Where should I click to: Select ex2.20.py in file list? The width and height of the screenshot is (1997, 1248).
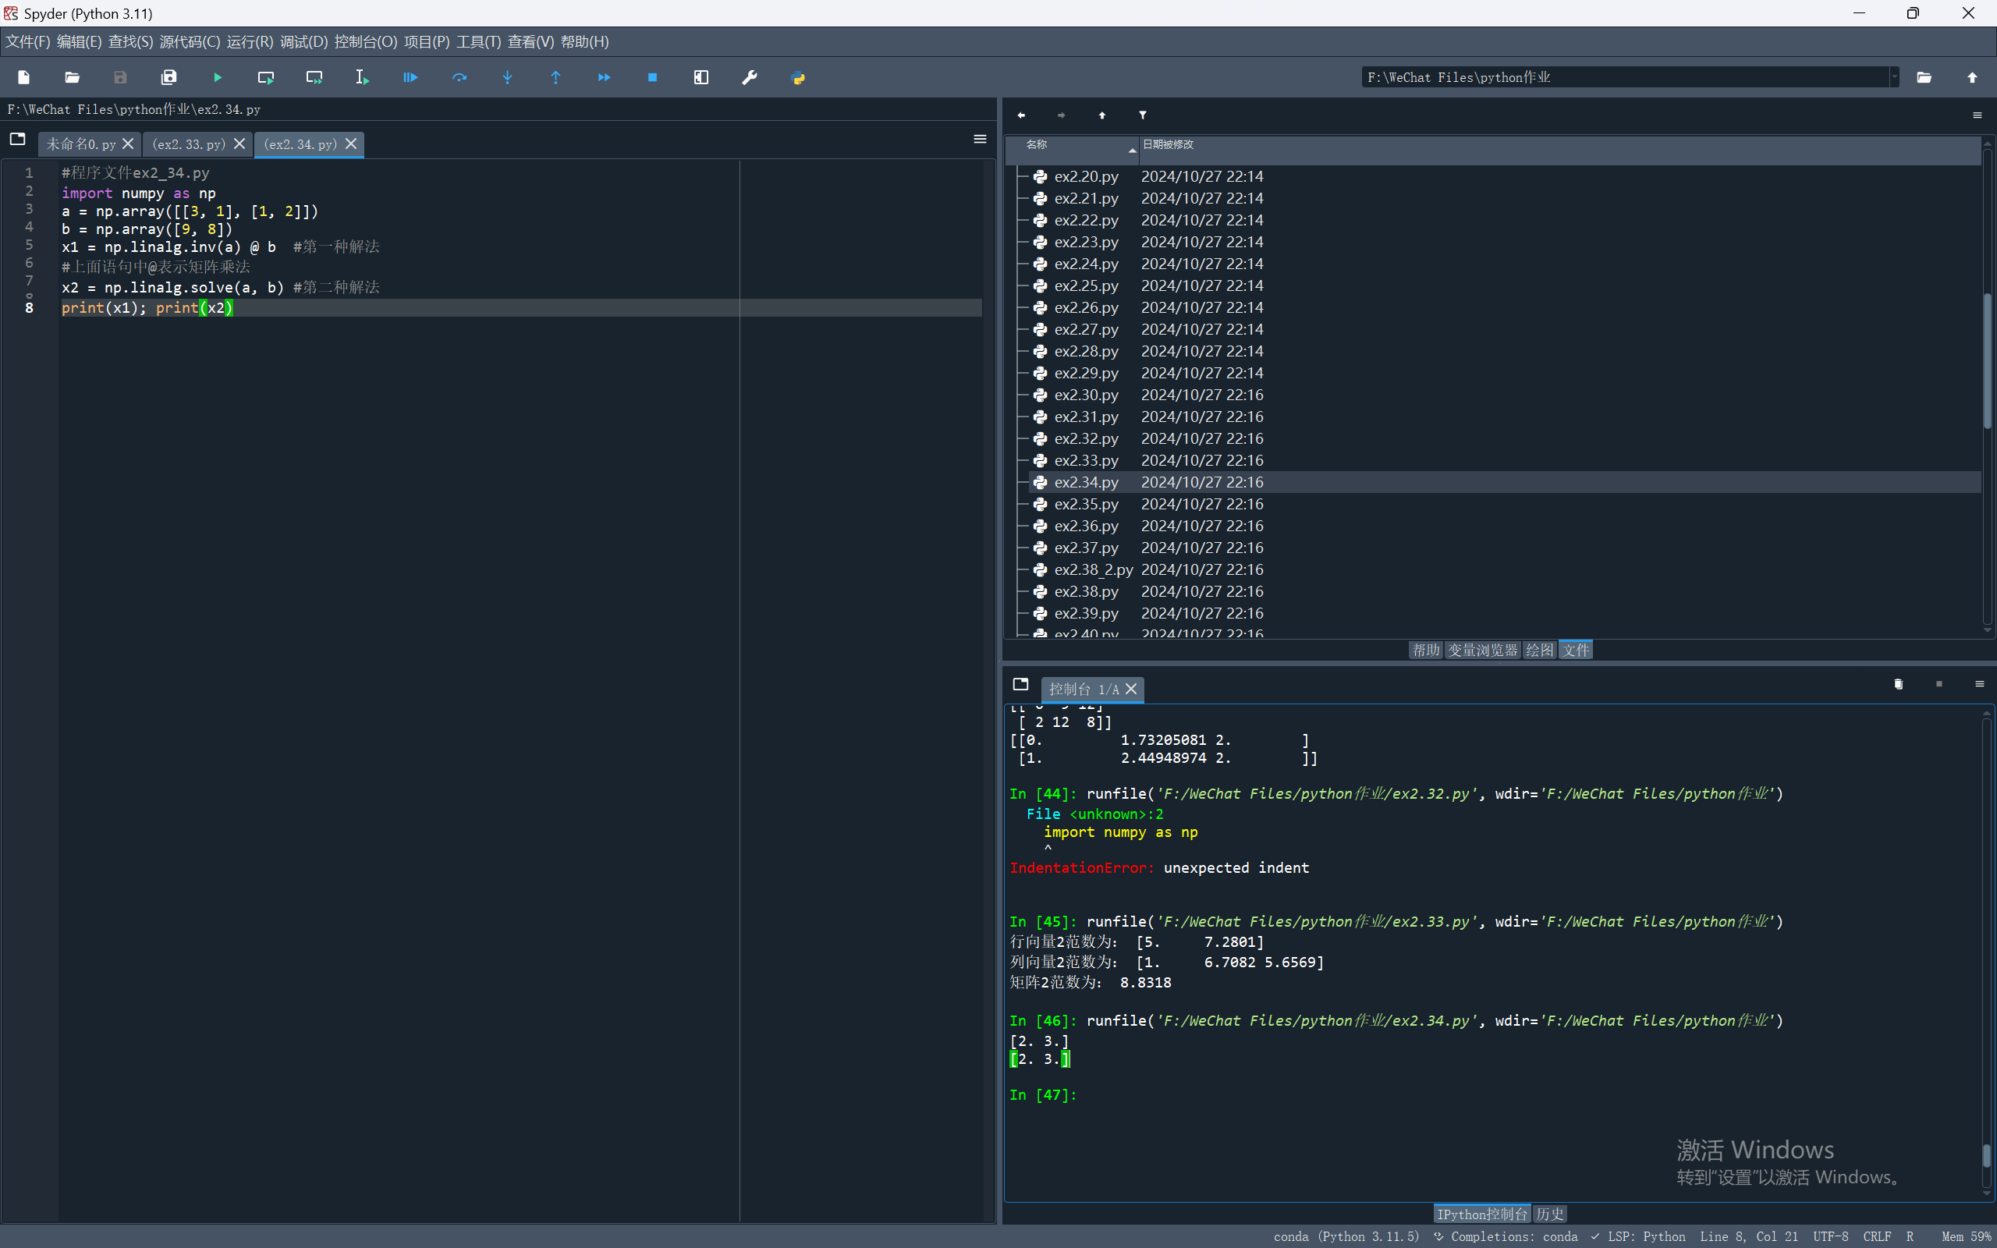1086,176
